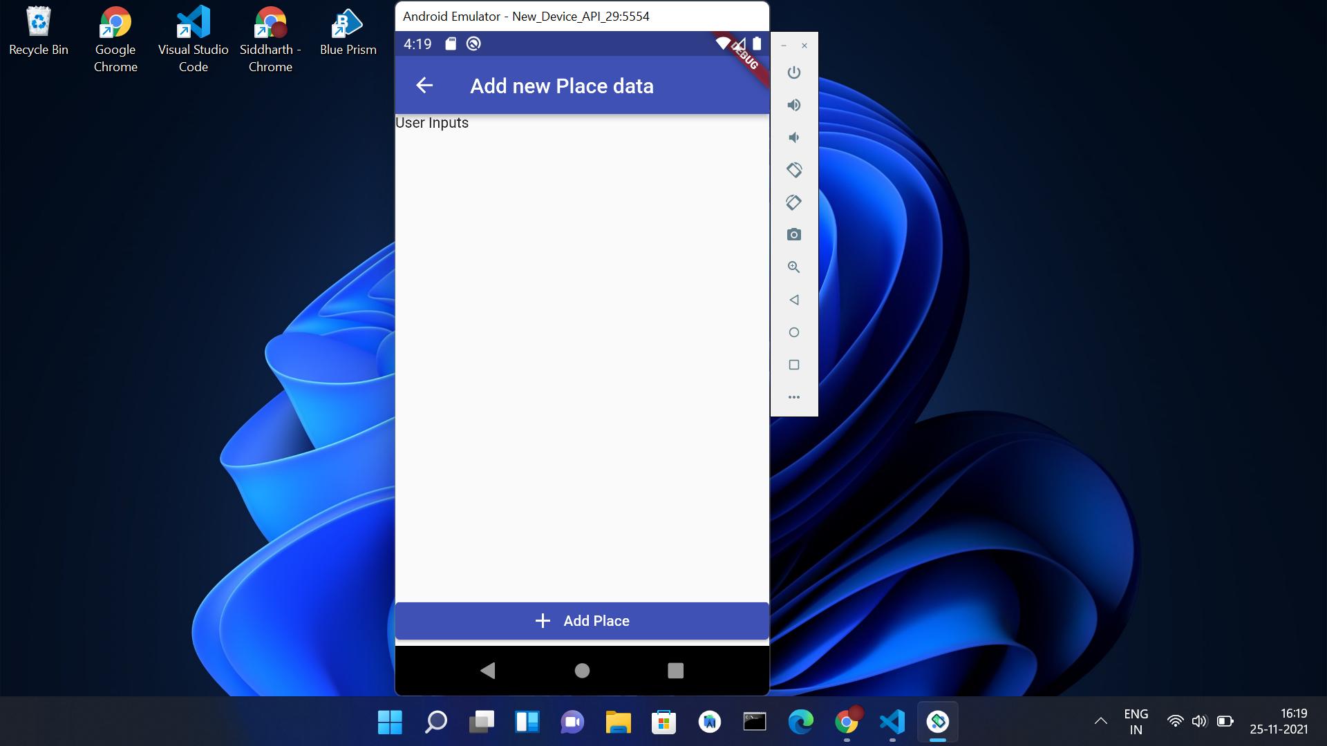Viewport: 1327px width, 746px height.
Task: Go back using the app bar arrow
Action: 424,86
